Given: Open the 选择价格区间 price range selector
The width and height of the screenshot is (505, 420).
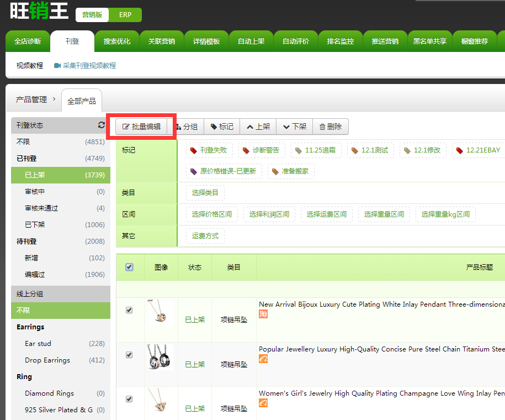Looking at the screenshot, I should tap(212, 214).
